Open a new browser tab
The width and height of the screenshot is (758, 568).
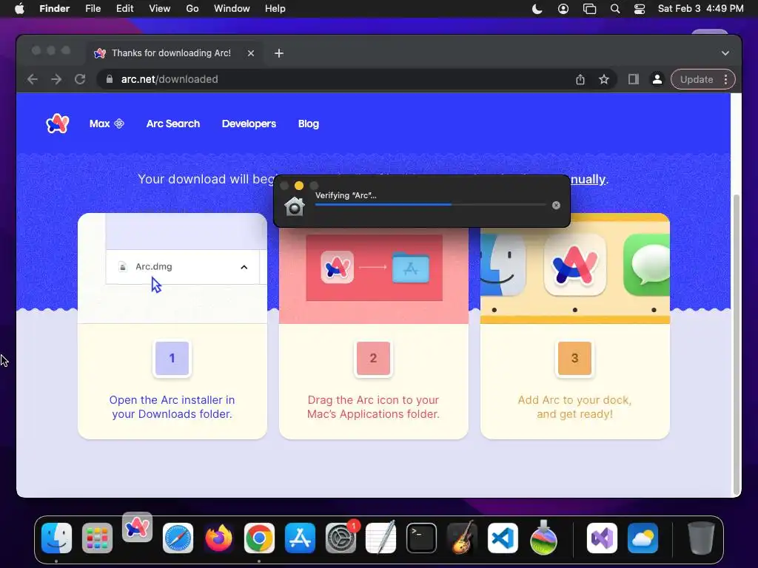279,53
